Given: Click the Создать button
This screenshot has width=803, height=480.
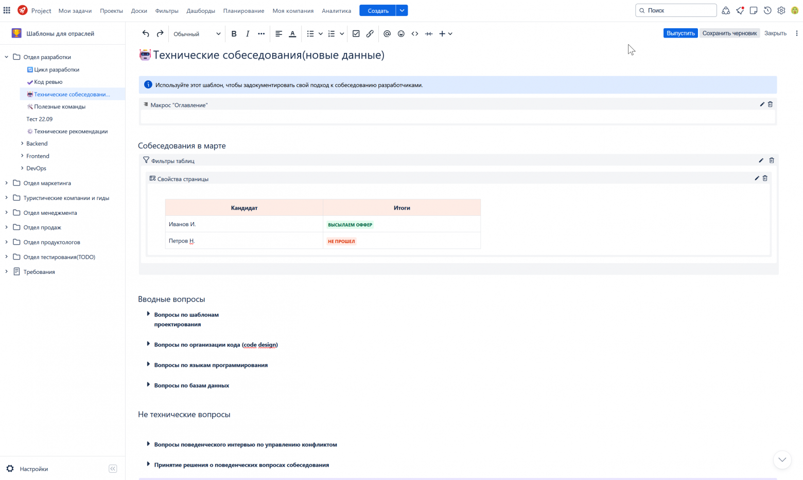Looking at the screenshot, I should pyautogui.click(x=378, y=10).
